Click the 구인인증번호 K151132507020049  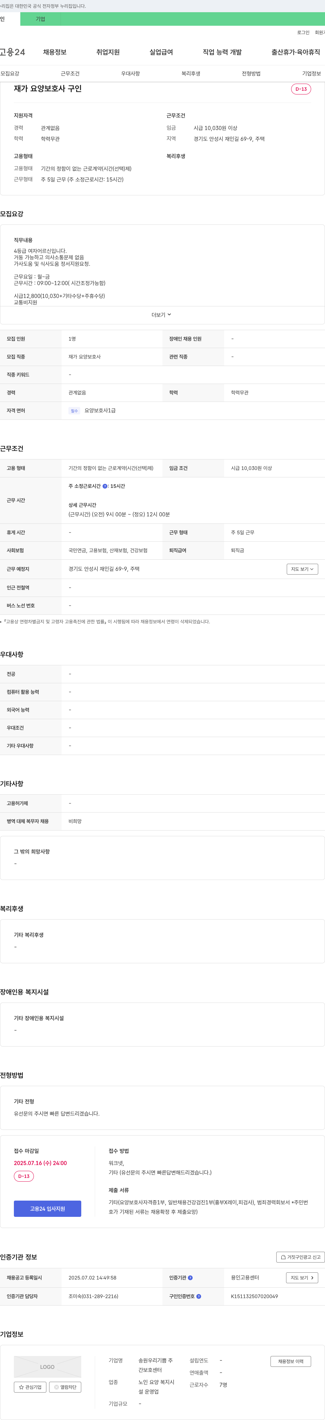[255, 1296]
